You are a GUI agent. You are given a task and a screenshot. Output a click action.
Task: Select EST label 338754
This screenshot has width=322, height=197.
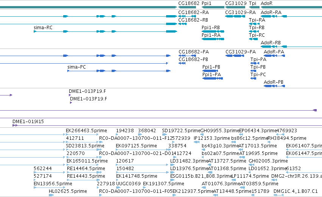coord(177,146)
